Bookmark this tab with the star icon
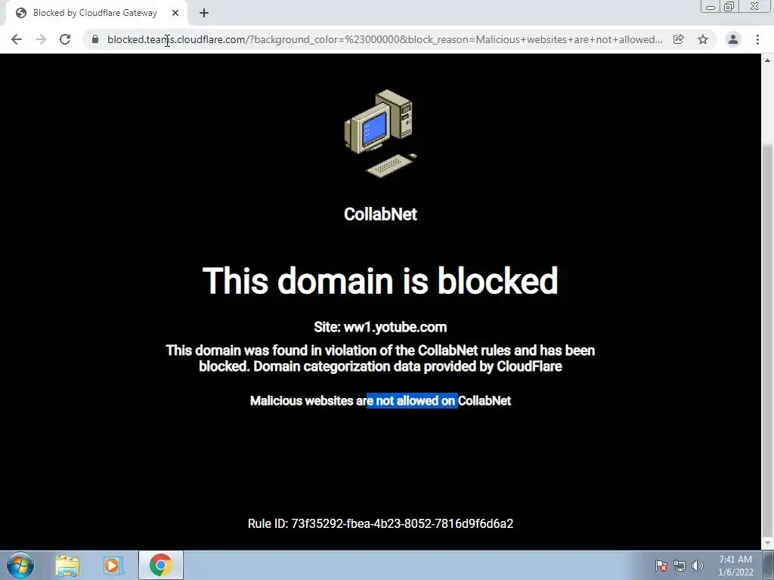This screenshot has width=774, height=580. [x=703, y=39]
